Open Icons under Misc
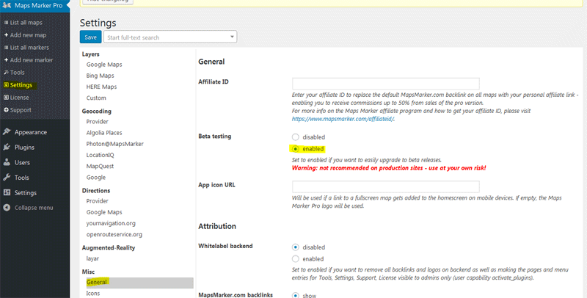This screenshot has width=587, height=298. [93, 294]
